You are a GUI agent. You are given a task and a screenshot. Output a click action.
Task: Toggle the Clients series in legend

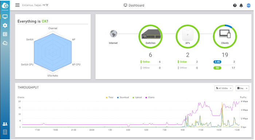coord(150,97)
